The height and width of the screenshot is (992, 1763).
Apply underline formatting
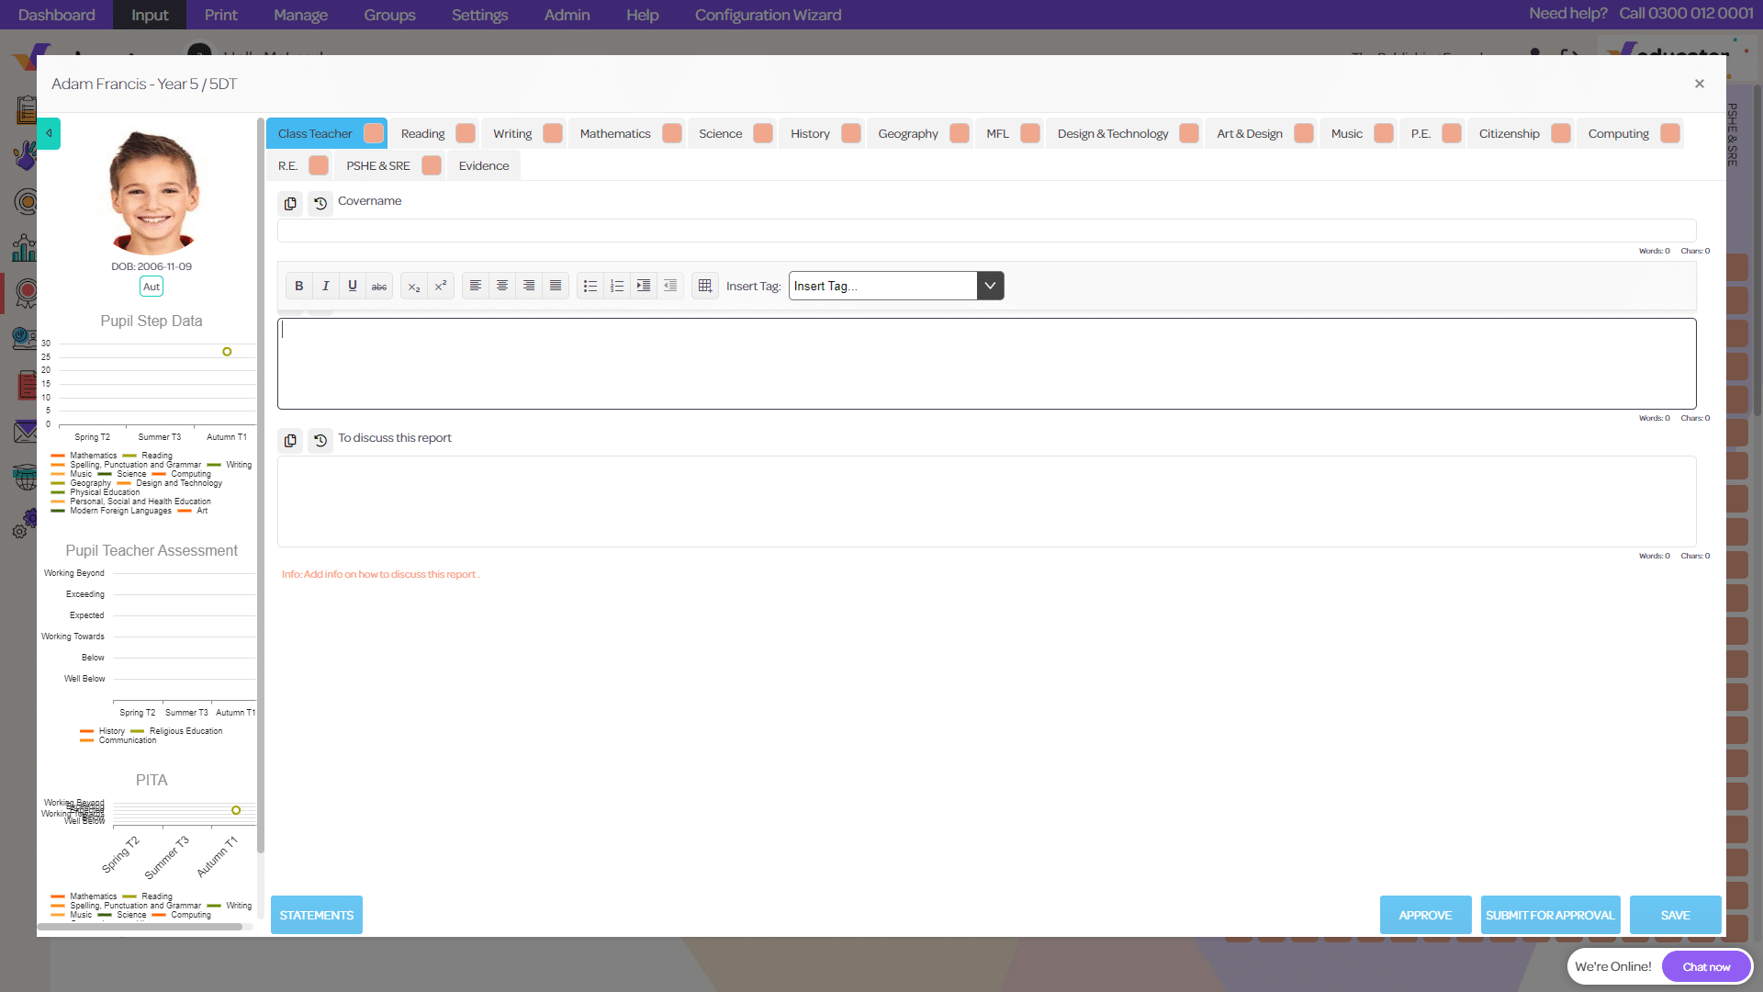click(x=353, y=286)
